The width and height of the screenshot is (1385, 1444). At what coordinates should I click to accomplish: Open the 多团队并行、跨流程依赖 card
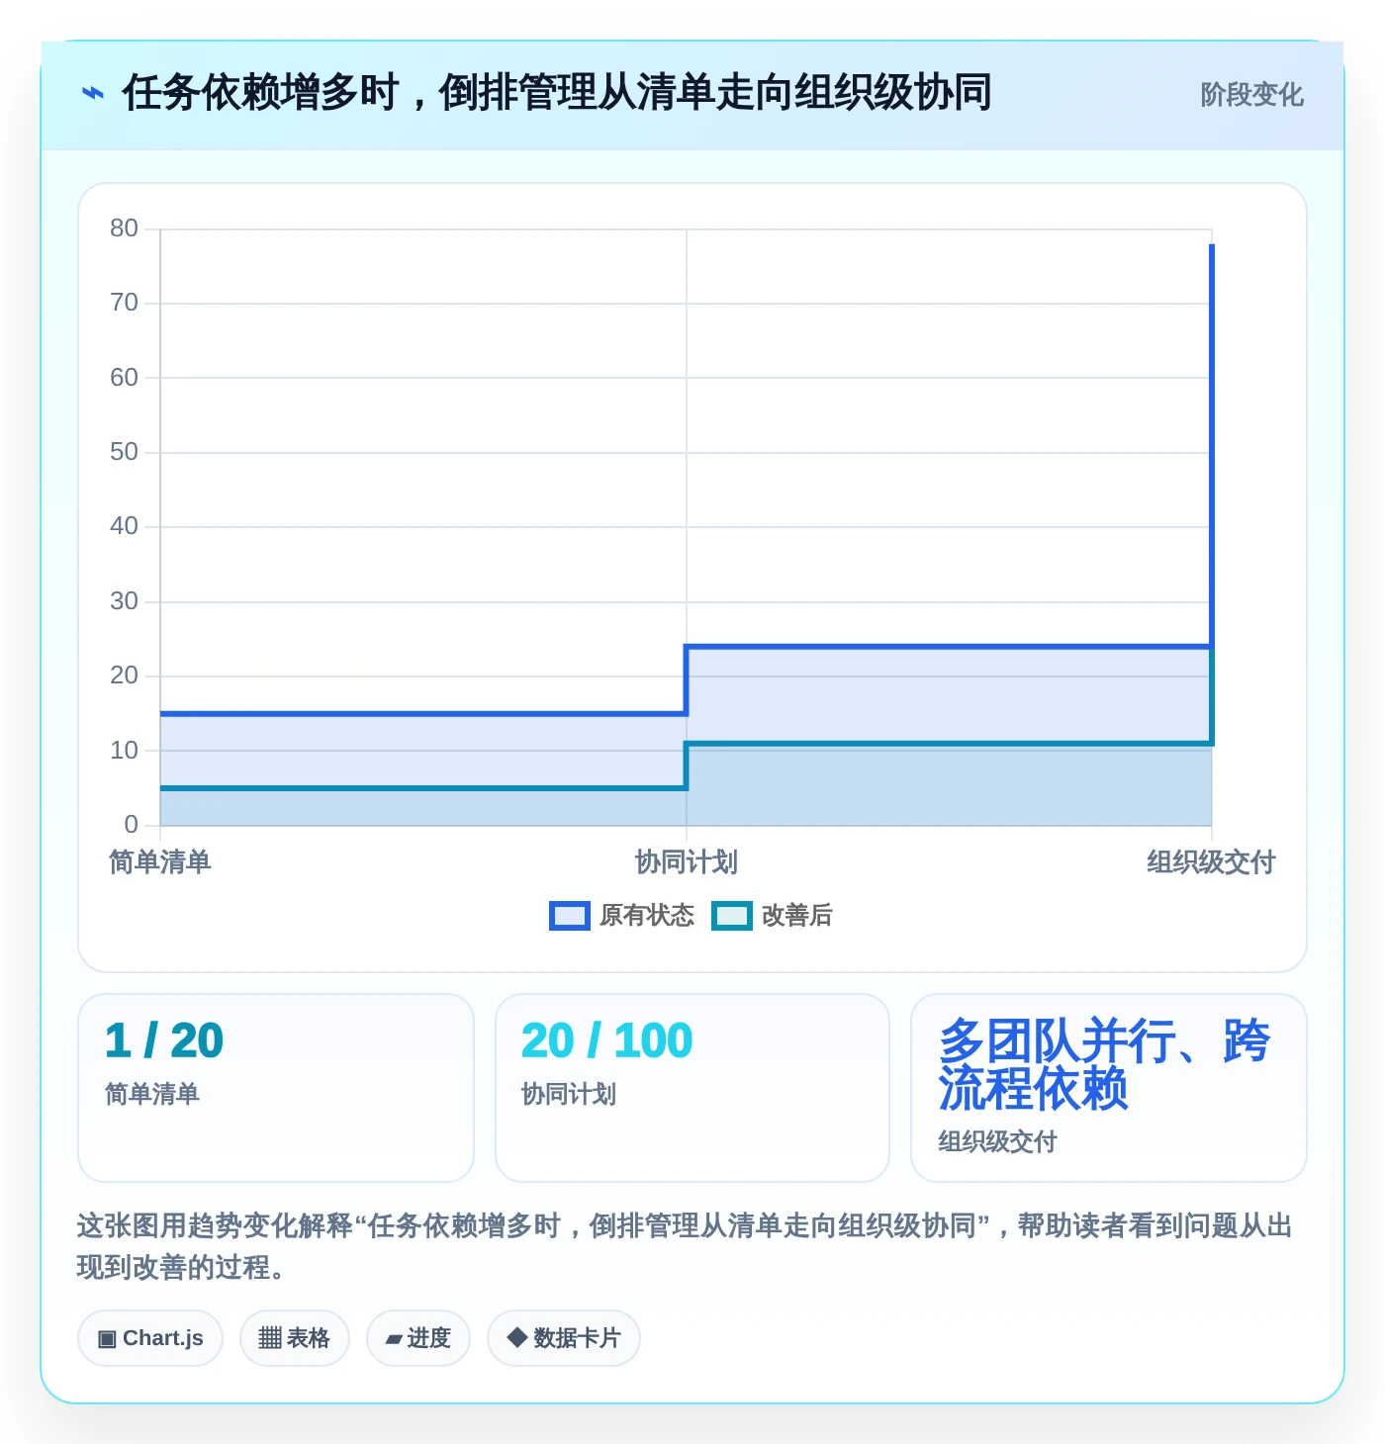(1109, 1088)
